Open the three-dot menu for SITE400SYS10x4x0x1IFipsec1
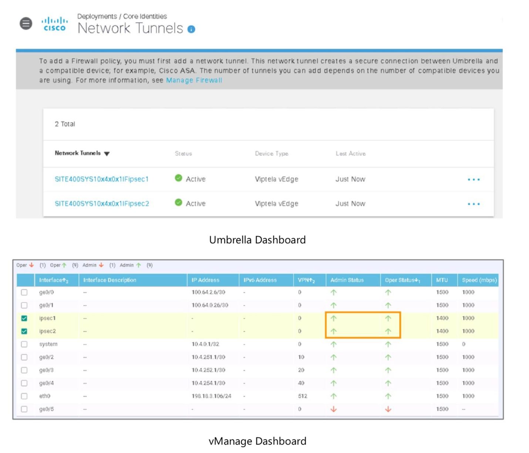529x453 pixels. (474, 179)
